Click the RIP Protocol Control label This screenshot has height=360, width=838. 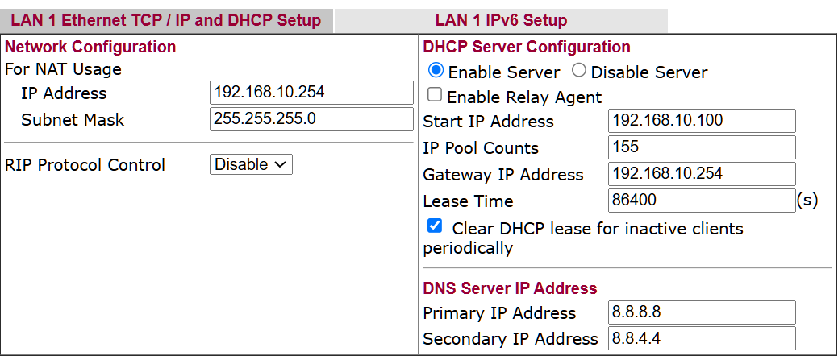(x=85, y=165)
